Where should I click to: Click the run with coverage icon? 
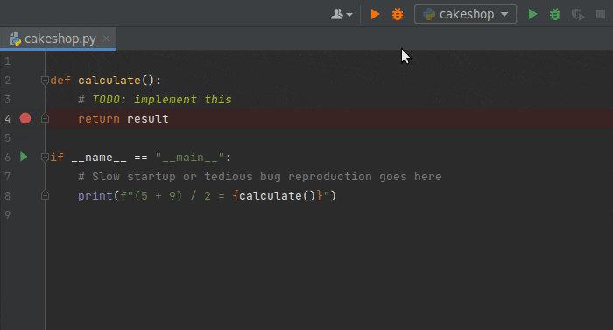[x=578, y=15]
